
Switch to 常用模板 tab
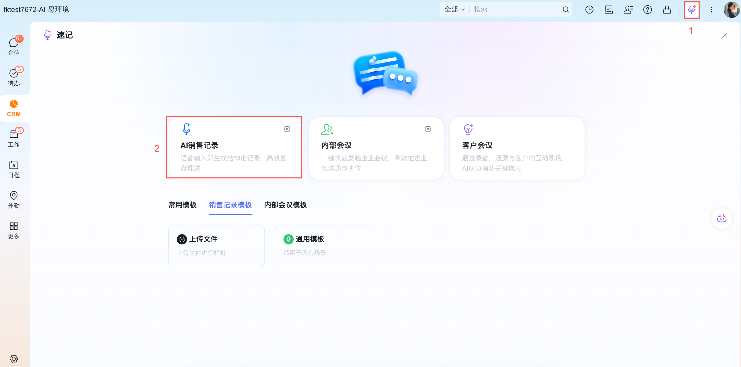[182, 205]
